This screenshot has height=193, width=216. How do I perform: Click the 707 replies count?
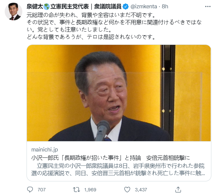pos(41,190)
